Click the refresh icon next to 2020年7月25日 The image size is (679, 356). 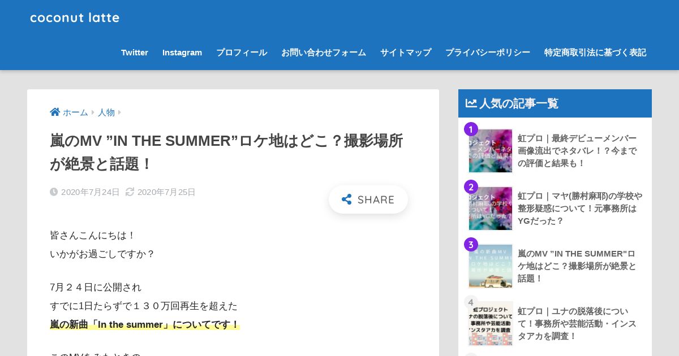[x=130, y=192]
